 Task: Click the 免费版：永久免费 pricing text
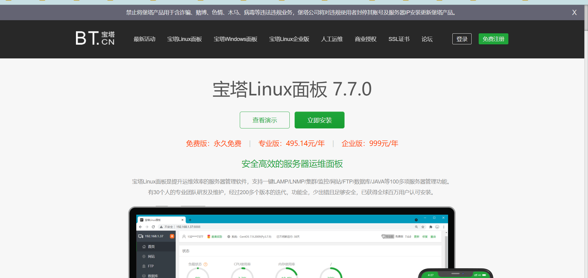(x=214, y=143)
